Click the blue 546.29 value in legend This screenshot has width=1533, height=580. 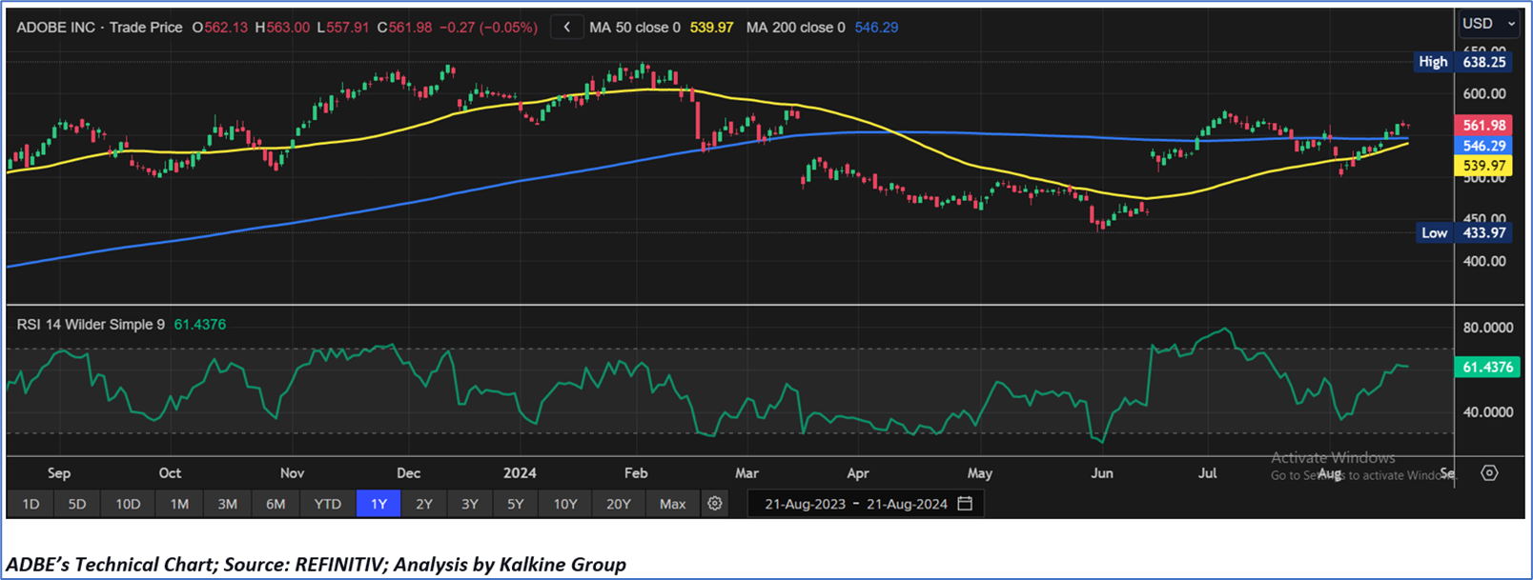coord(876,28)
